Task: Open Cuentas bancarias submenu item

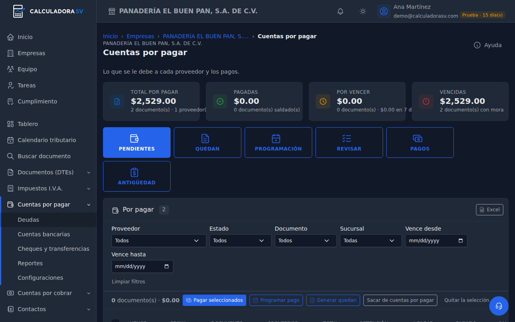Action: pyautogui.click(x=49, y=234)
